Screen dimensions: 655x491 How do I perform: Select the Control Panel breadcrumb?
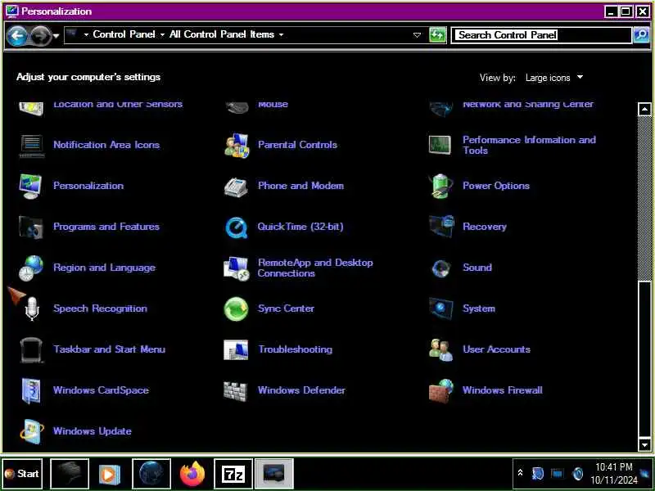[124, 34]
